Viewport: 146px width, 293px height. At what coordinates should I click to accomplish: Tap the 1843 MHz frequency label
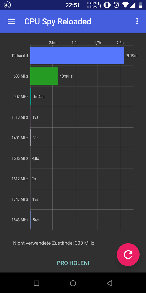(20, 220)
